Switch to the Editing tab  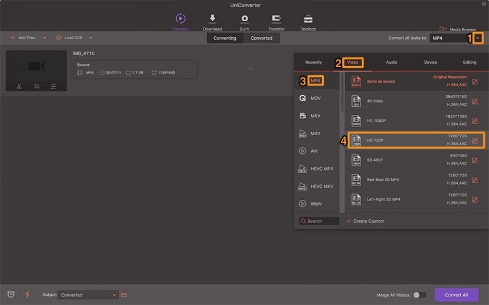point(469,62)
